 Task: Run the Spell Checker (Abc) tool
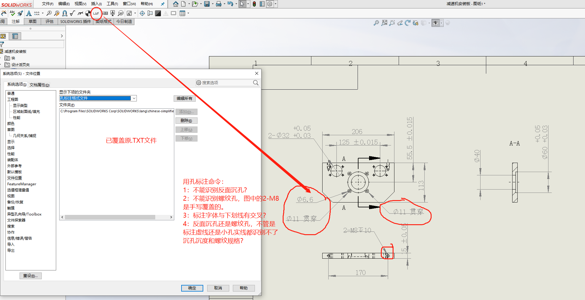(12, 13)
